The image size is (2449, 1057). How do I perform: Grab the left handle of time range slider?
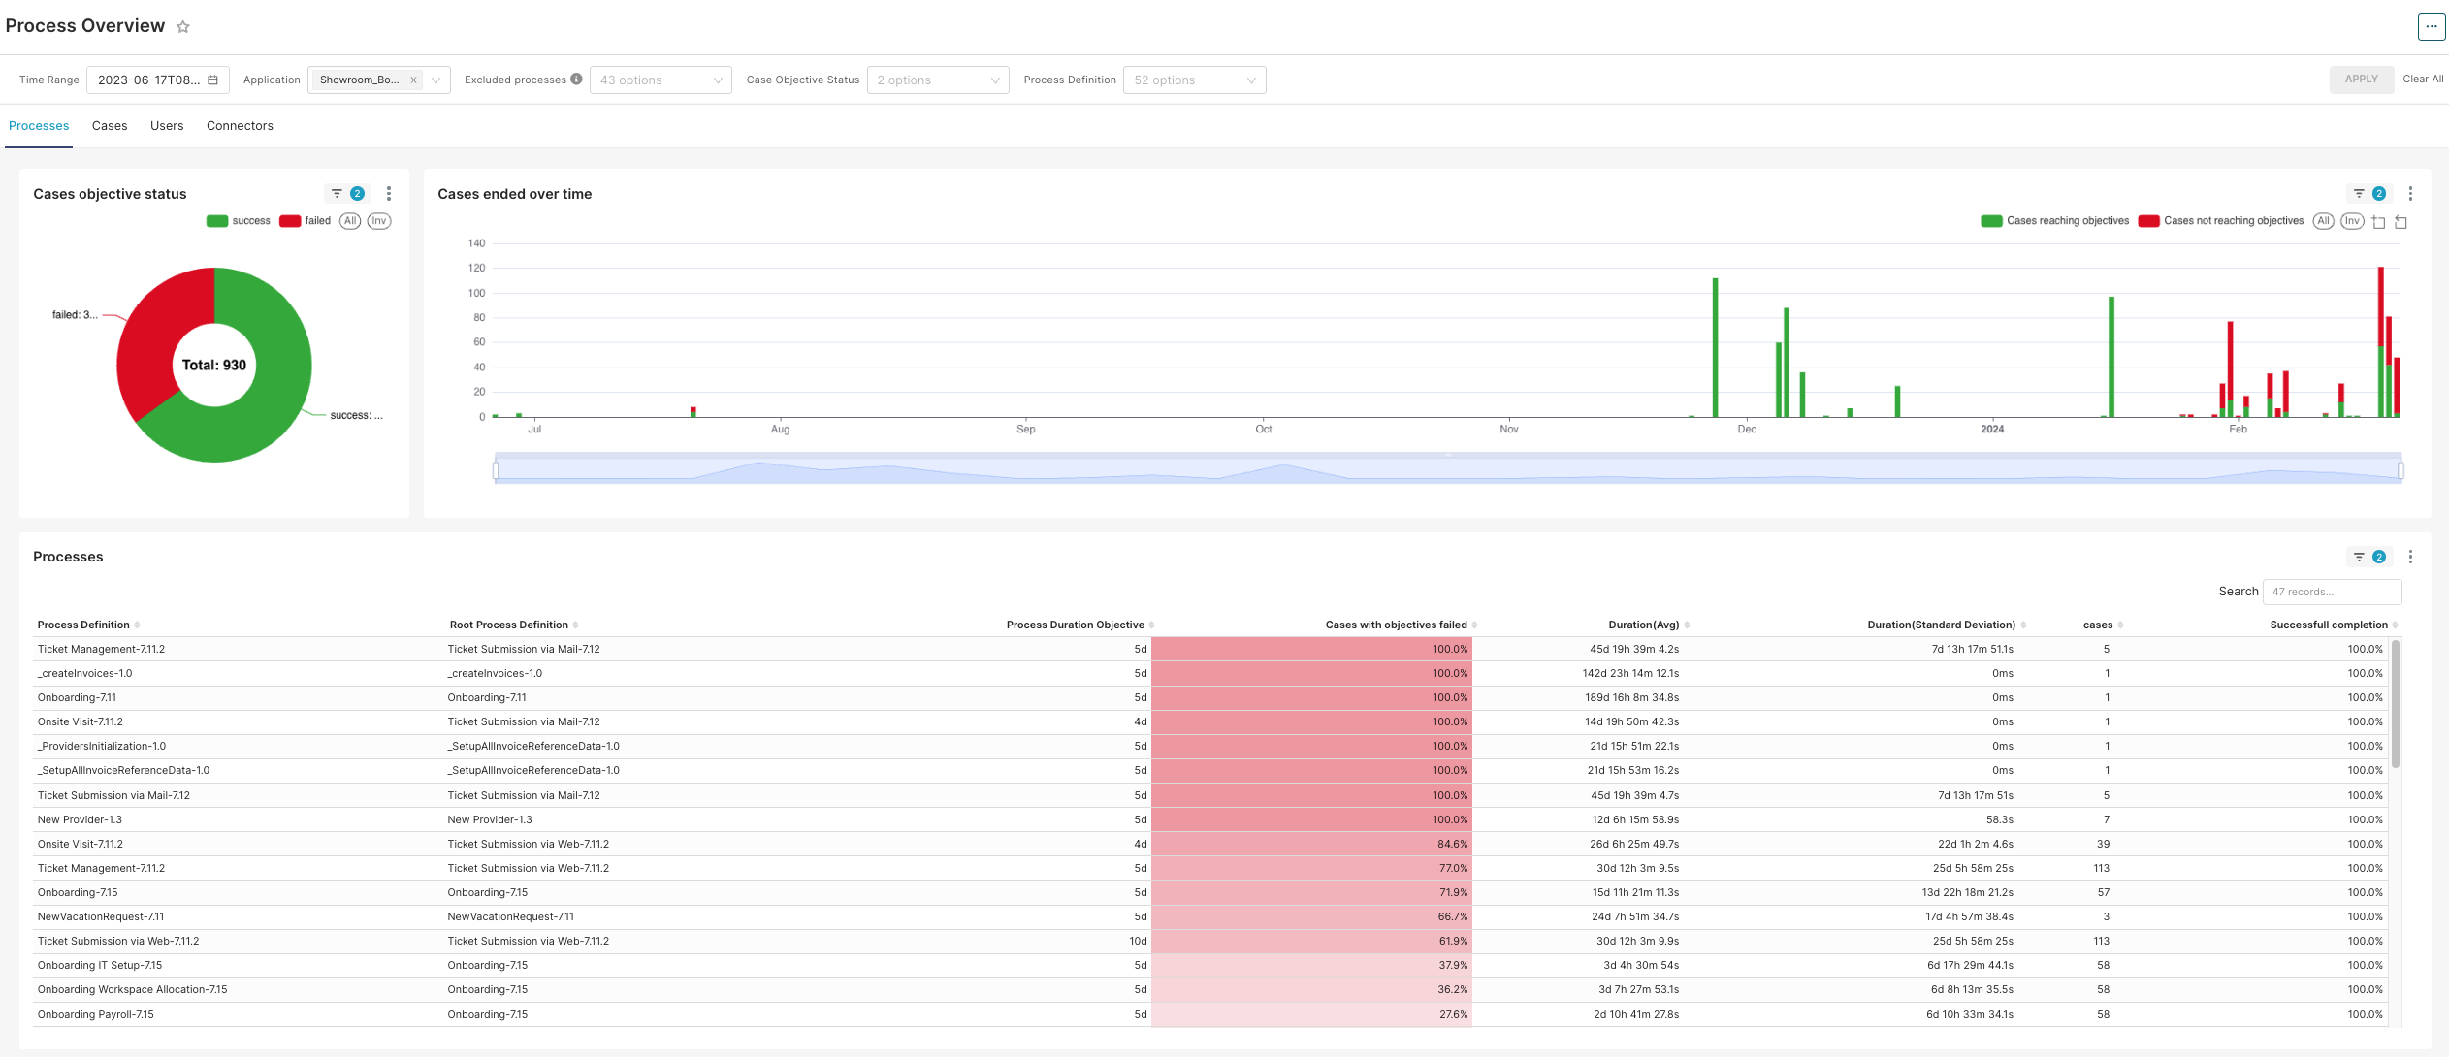point(496,470)
